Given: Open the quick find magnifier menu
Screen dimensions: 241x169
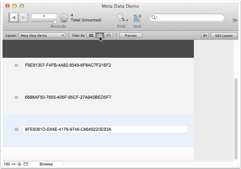Looking at the screenshot, I should coord(154,17).
